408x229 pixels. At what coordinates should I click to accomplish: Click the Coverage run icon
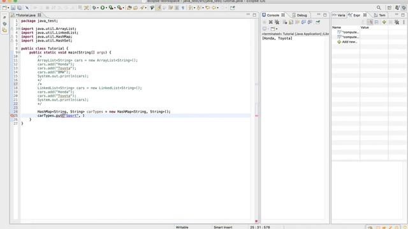[x=111, y=8]
